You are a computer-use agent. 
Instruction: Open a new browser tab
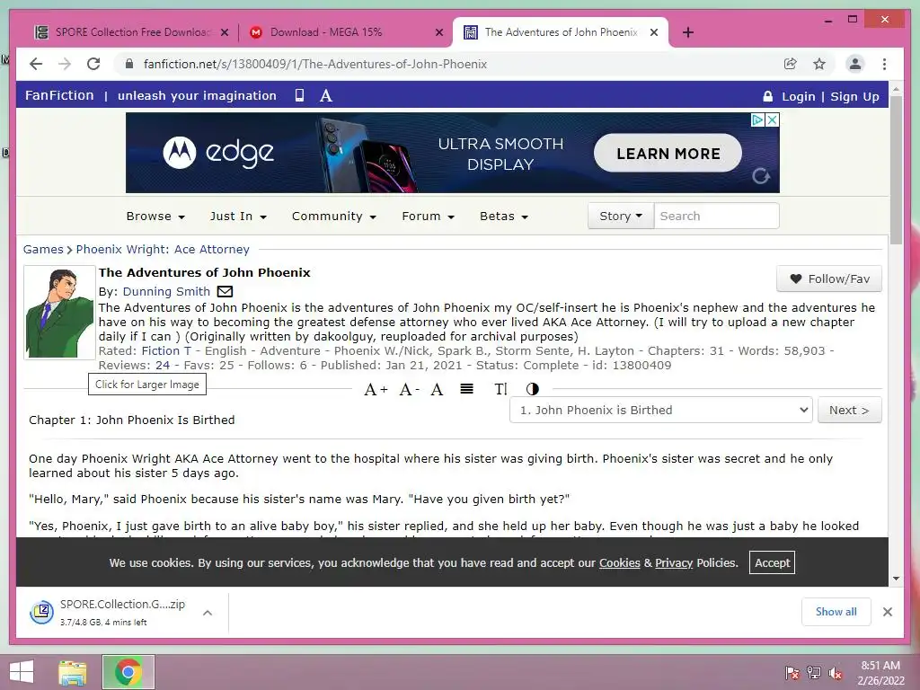[x=688, y=32]
